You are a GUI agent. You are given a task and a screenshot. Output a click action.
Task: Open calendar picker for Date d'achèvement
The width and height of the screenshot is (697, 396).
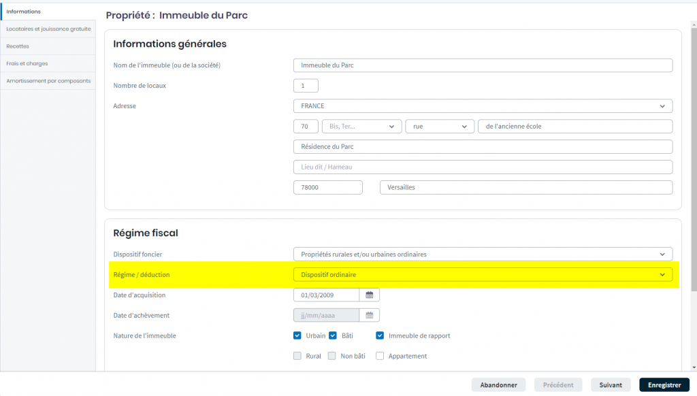point(370,315)
